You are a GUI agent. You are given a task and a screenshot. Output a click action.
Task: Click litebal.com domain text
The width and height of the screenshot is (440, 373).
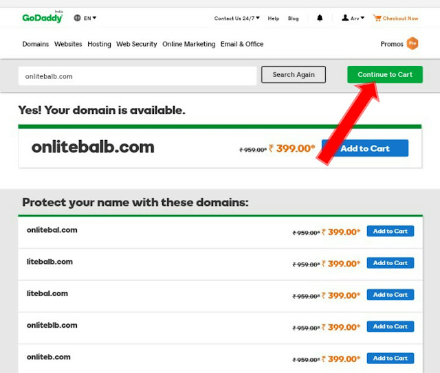47,293
